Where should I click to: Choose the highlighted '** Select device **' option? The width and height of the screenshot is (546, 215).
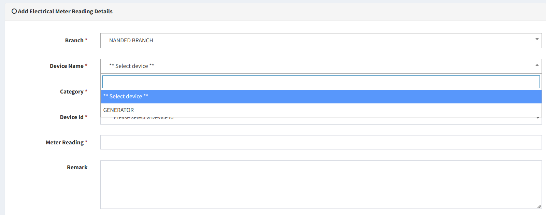pyautogui.click(x=321, y=97)
